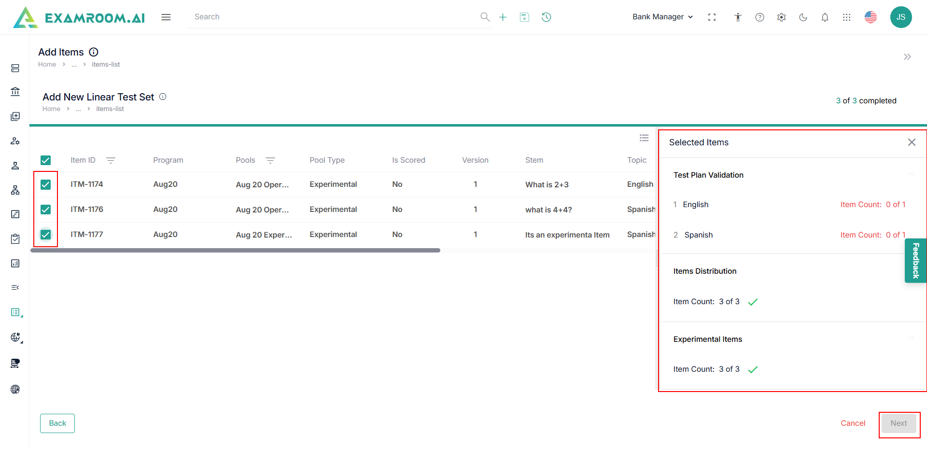This screenshot has width=927, height=449.
Task: Click the Search input field
Action: (333, 17)
